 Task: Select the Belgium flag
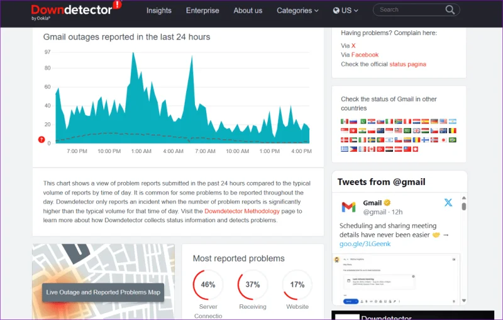453,131
